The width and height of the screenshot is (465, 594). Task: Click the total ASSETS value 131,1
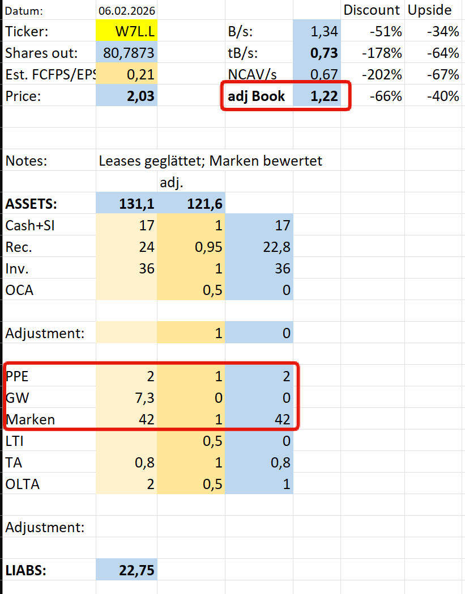point(127,204)
